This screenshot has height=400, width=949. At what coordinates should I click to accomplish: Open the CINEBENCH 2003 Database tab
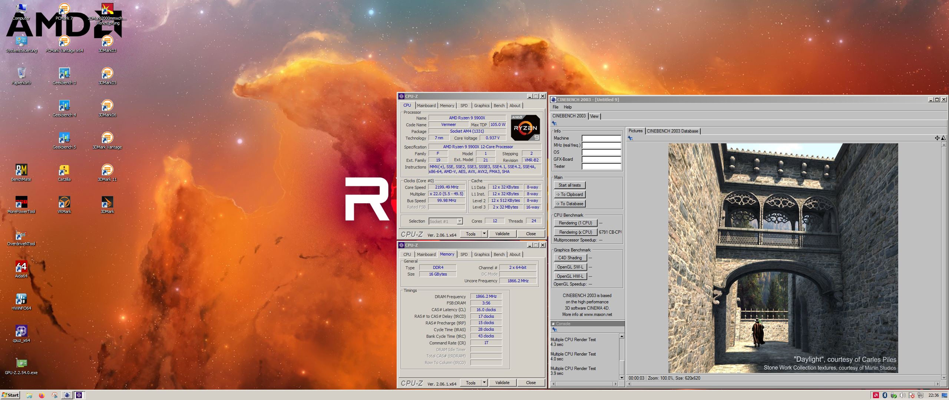click(672, 131)
